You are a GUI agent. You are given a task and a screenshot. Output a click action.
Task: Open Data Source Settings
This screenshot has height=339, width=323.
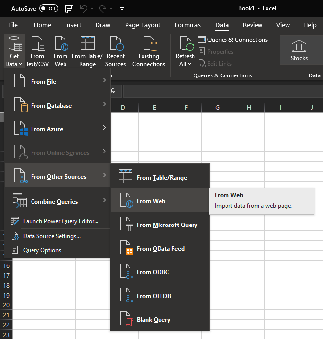pos(58,236)
